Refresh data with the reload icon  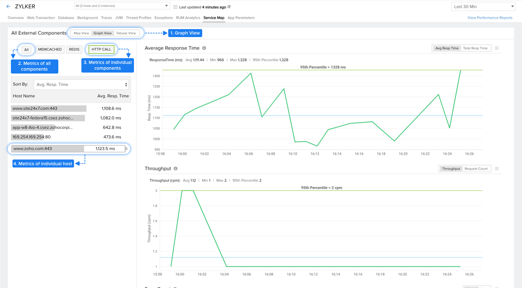229,7
